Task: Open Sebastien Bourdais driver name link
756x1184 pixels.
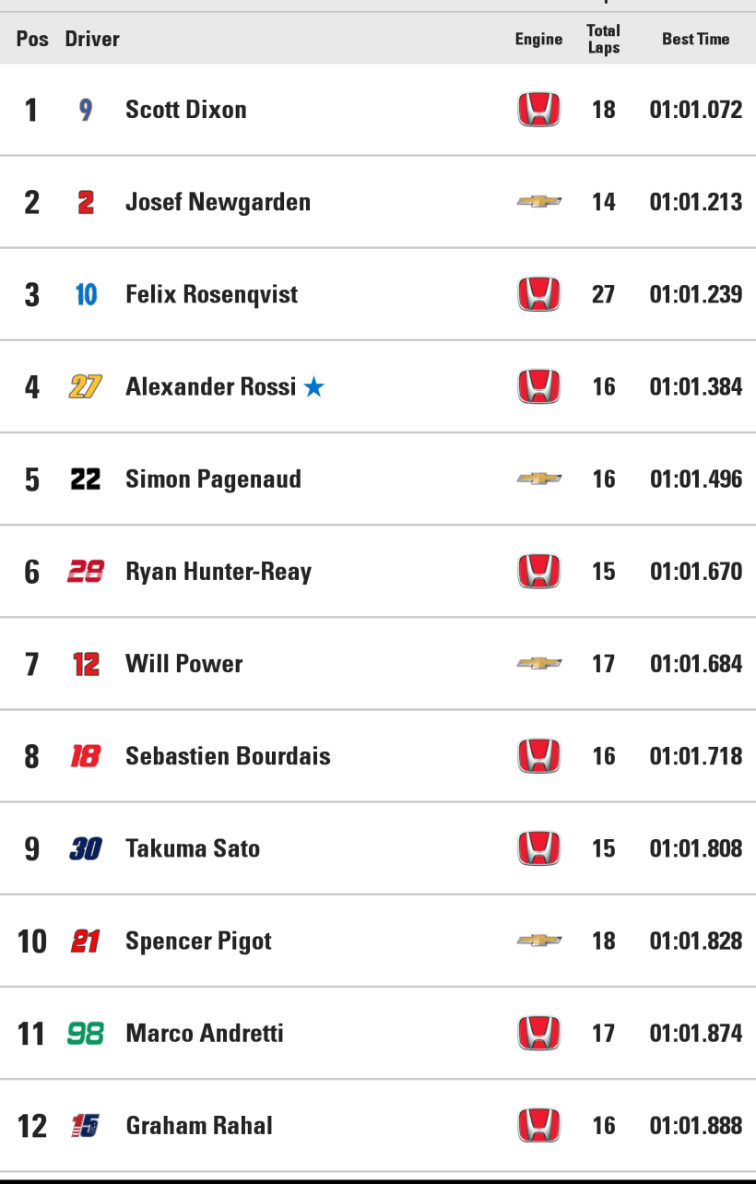Action: pos(228,756)
